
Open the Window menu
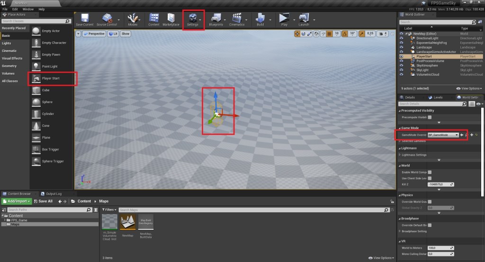click(28, 9)
